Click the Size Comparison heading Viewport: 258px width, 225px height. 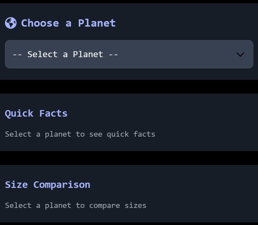[47, 185]
